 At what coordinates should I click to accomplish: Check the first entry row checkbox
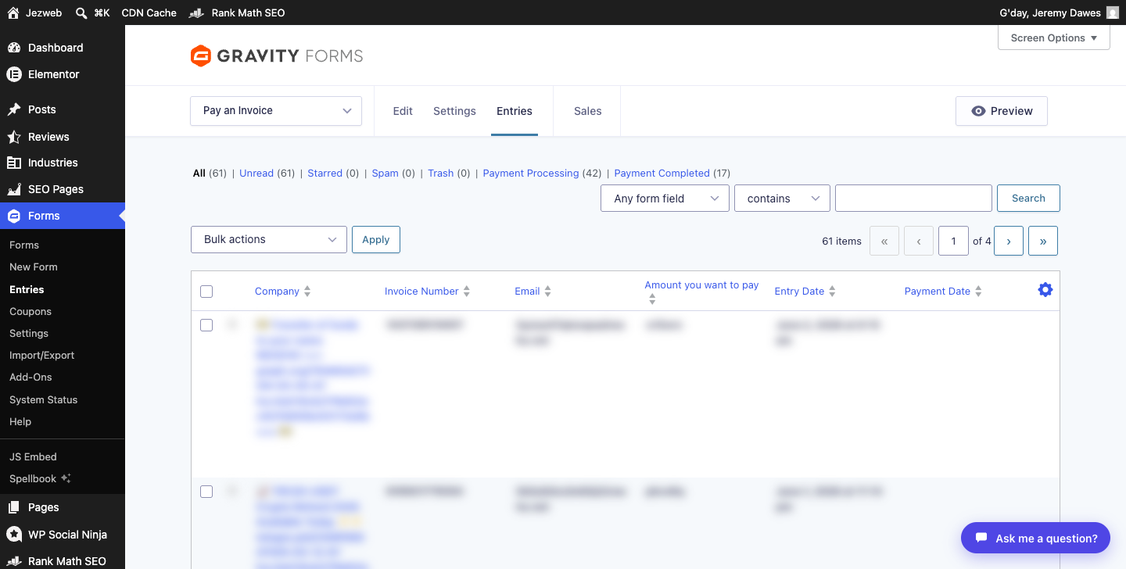point(206,325)
